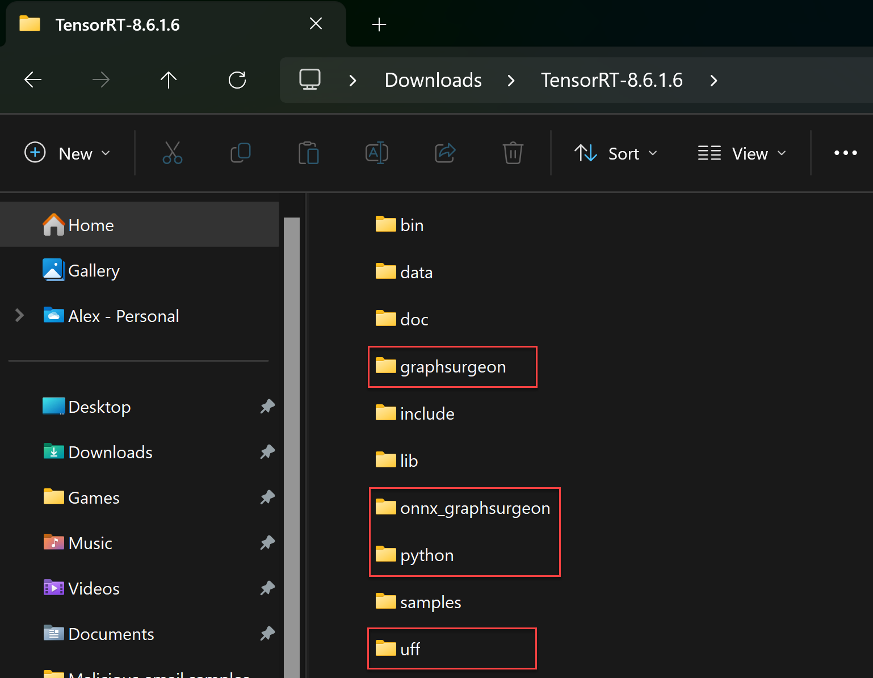Viewport: 873px width, 678px height.
Task: Select the onnx_graphsurgeon folder
Action: (x=463, y=508)
